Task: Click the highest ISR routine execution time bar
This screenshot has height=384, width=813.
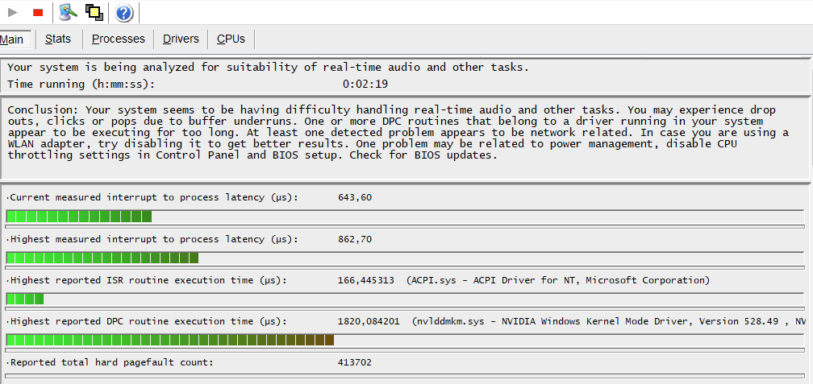Action: 25,299
